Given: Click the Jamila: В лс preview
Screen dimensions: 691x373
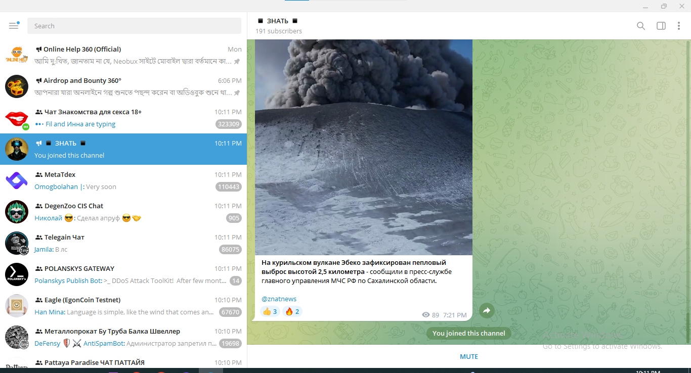Looking at the screenshot, I should (x=51, y=250).
